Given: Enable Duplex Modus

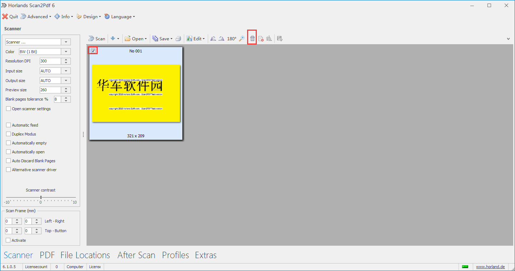Looking at the screenshot, I should (x=8, y=134).
